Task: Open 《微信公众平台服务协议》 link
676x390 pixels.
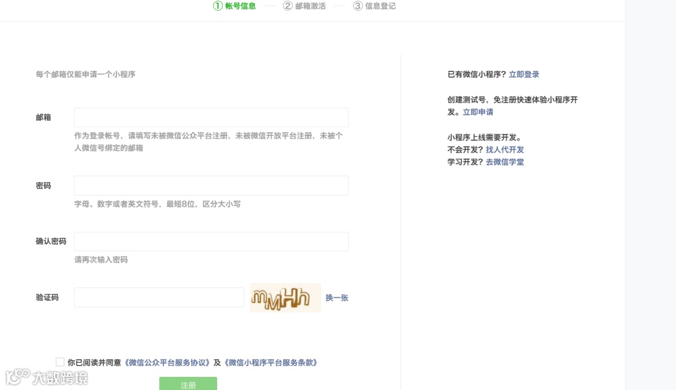Action: (x=167, y=362)
